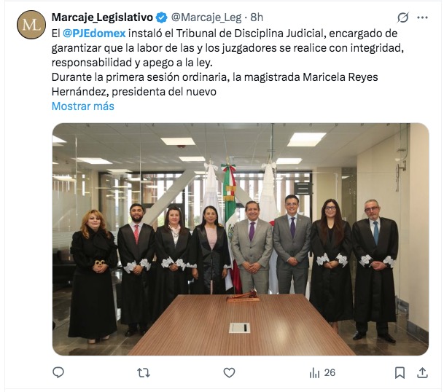Open the reply comment icon
This screenshot has height=392, width=444.
[58, 373]
